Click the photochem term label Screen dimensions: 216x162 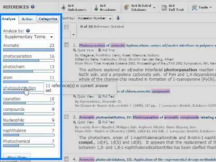coord(13,67)
